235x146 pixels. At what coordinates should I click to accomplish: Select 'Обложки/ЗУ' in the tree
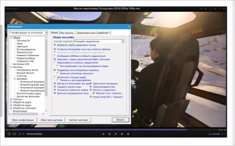click(23, 41)
